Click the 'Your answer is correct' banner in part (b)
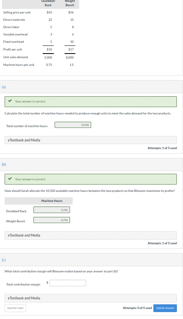Image resolution: width=183 pixels, height=319 pixels. click(91, 179)
